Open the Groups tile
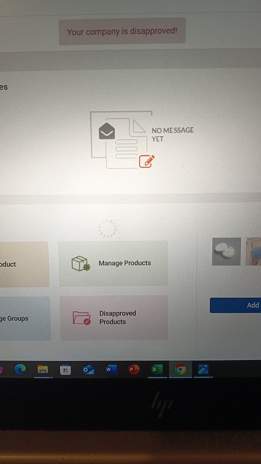 (25, 319)
